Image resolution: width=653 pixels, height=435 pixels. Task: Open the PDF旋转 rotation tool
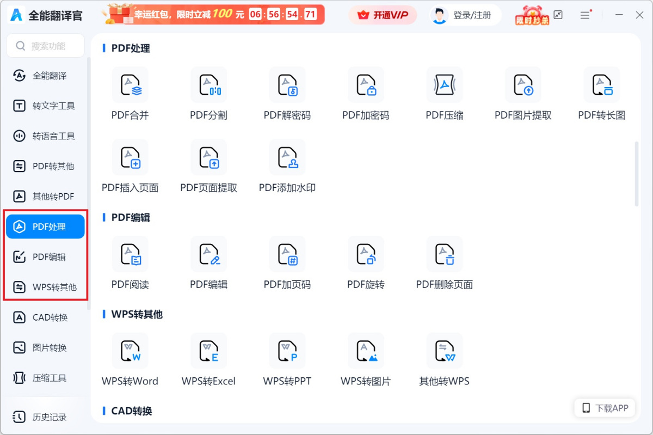pos(366,262)
